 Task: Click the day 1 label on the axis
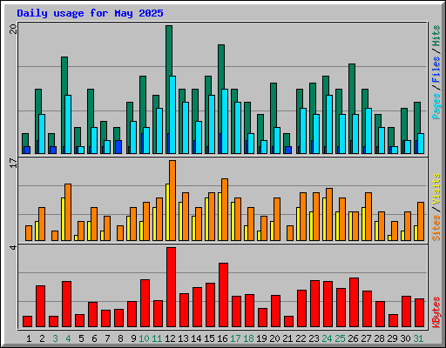[x=29, y=338]
